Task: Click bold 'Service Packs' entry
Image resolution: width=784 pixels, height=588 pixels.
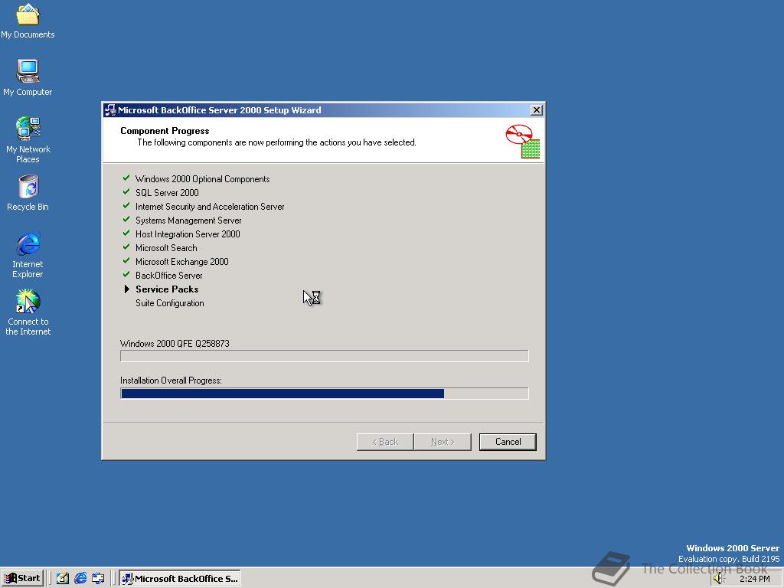Action: 167,289
